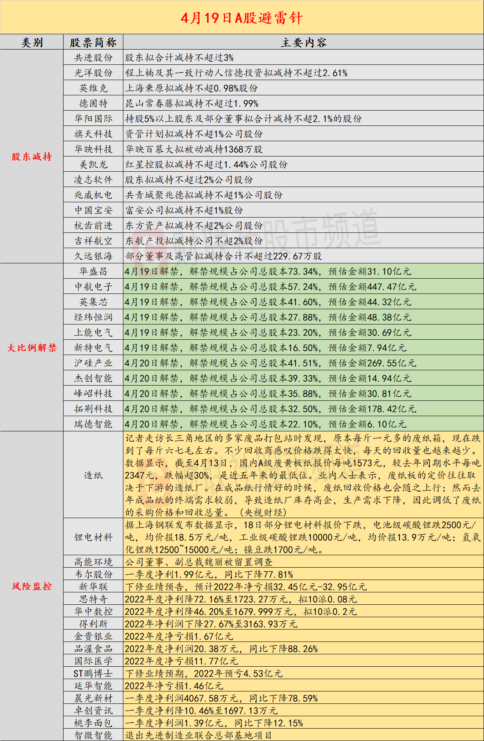This screenshot has width=484, height=741.
Task: Select the stock name 拓荆科技
Action: click(93, 409)
